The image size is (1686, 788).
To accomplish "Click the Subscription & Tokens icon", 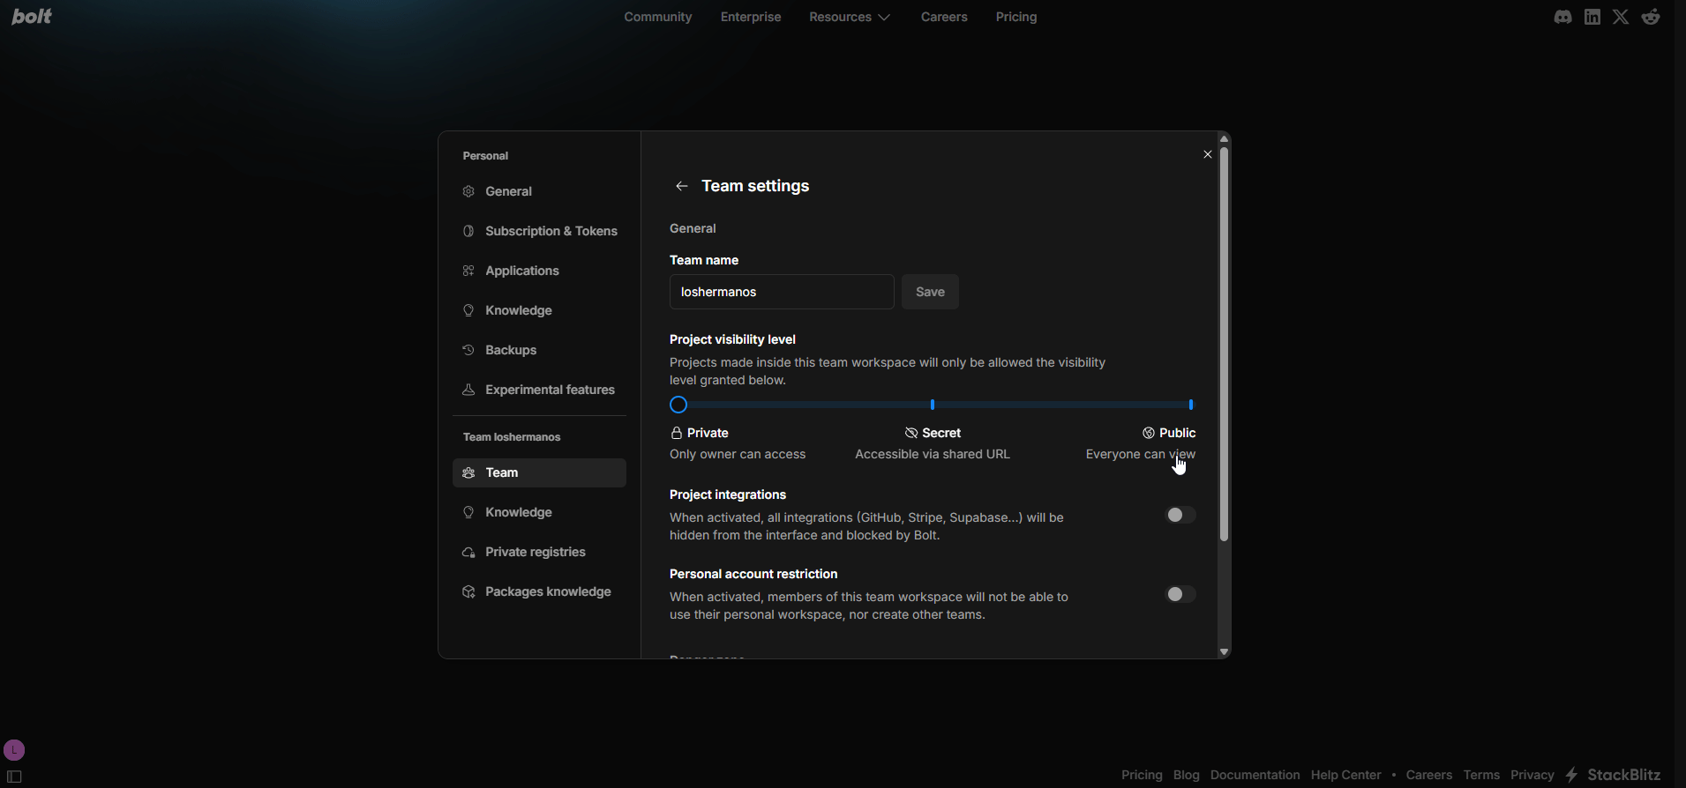I will click(x=468, y=231).
